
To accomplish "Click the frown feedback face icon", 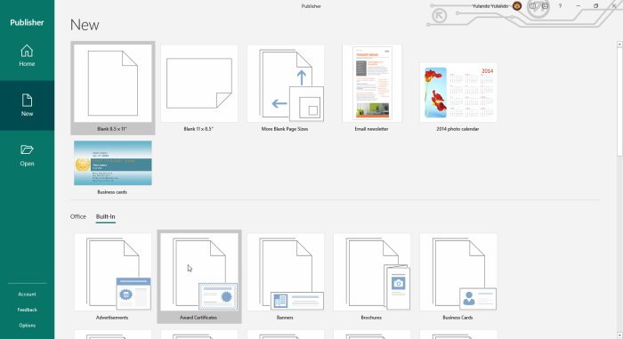I will click(545, 6).
